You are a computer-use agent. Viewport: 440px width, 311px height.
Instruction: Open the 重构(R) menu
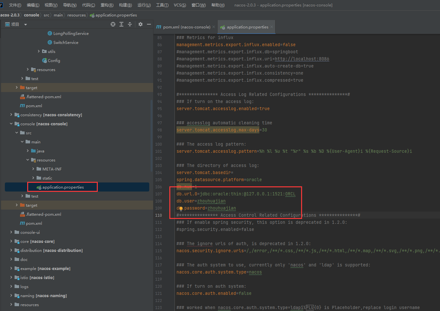coord(107,5)
